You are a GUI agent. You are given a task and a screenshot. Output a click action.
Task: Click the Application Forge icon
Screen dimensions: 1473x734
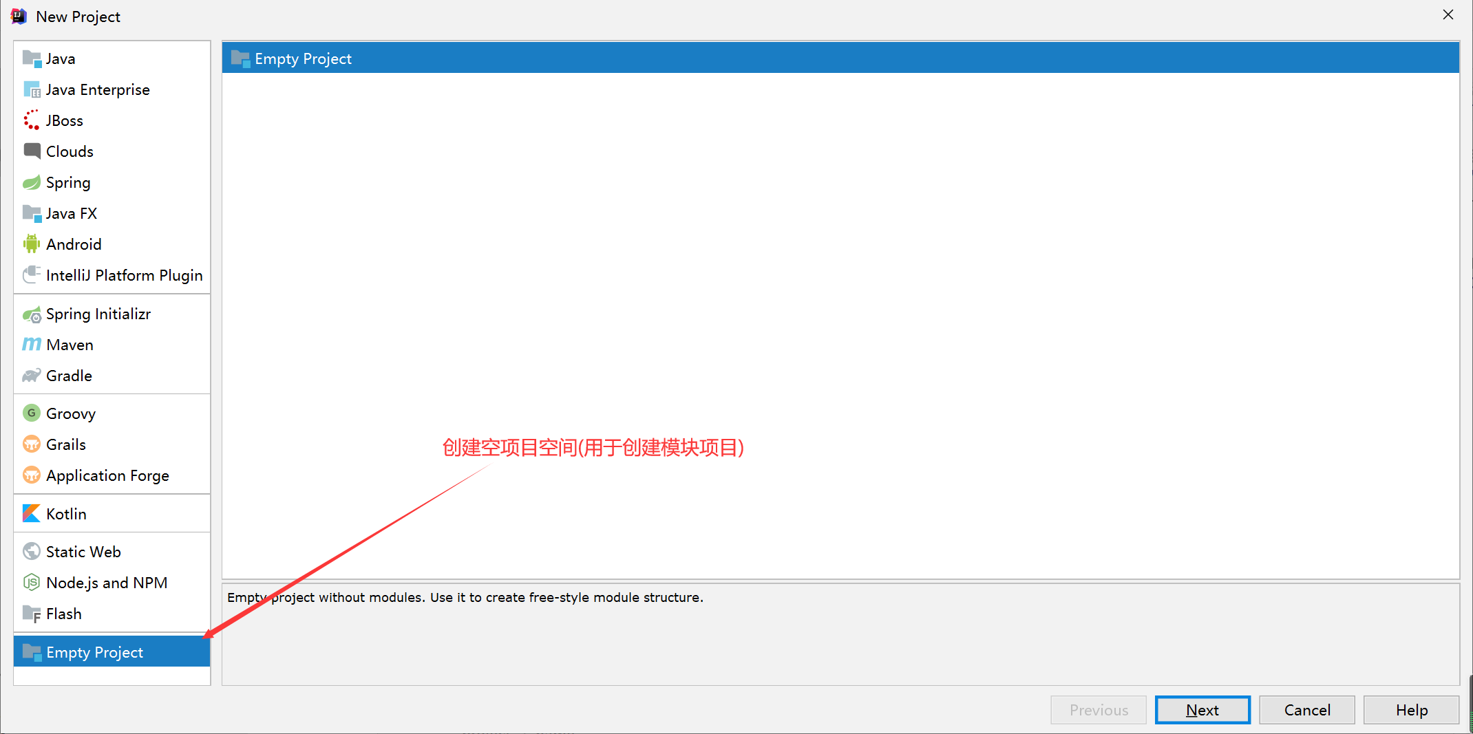(32, 475)
